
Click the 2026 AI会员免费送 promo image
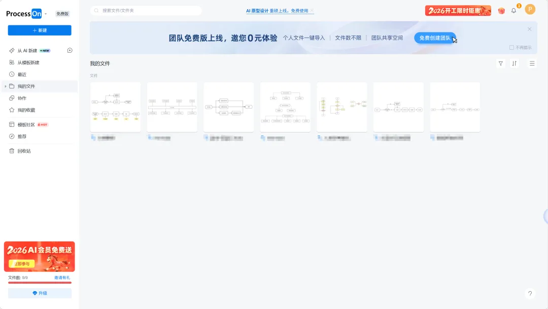(x=40, y=257)
